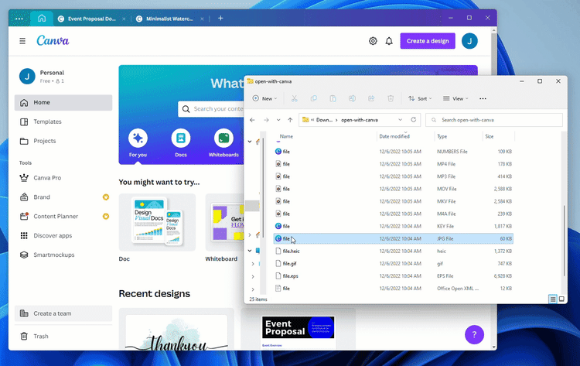This screenshot has height=366, width=580.
Task: Open Canva notifications bell
Action: pyautogui.click(x=389, y=41)
